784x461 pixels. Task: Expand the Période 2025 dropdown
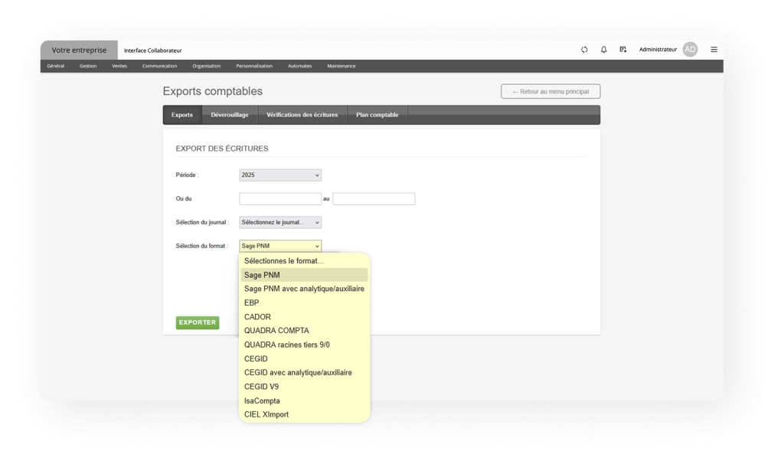click(280, 175)
